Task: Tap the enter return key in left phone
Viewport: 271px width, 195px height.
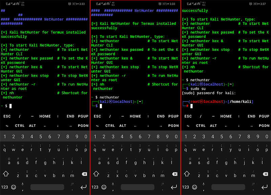Action: pos(84,187)
